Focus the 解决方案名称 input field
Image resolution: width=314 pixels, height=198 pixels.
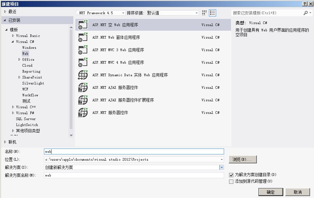pyautogui.click(x=134, y=176)
